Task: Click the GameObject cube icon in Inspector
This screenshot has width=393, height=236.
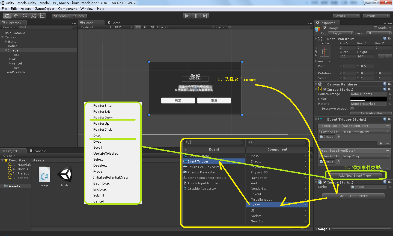Action: tap(318, 29)
